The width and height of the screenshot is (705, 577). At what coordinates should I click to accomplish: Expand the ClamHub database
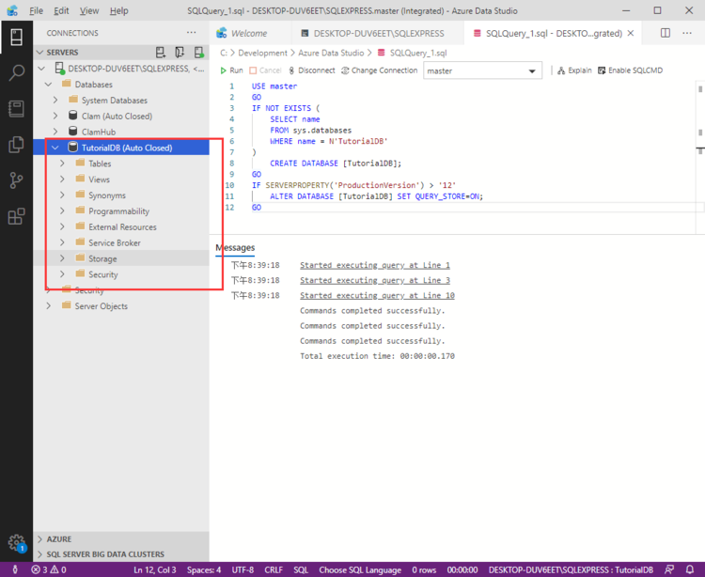(x=55, y=132)
